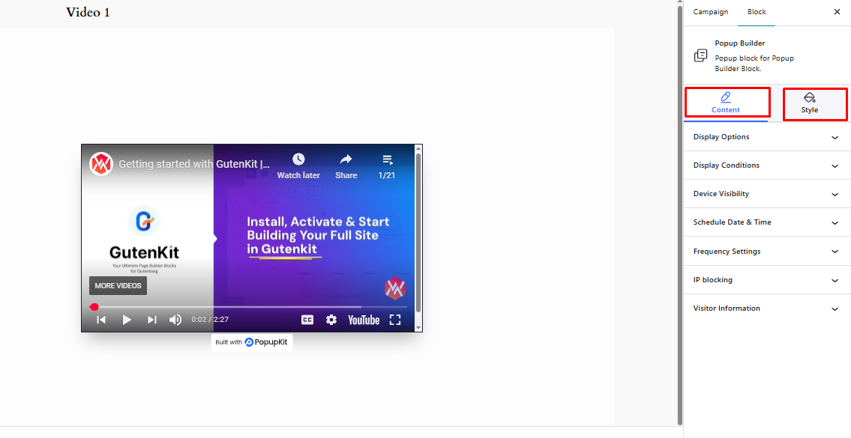
Task: Click the Video 1 title text
Action: 88,12
